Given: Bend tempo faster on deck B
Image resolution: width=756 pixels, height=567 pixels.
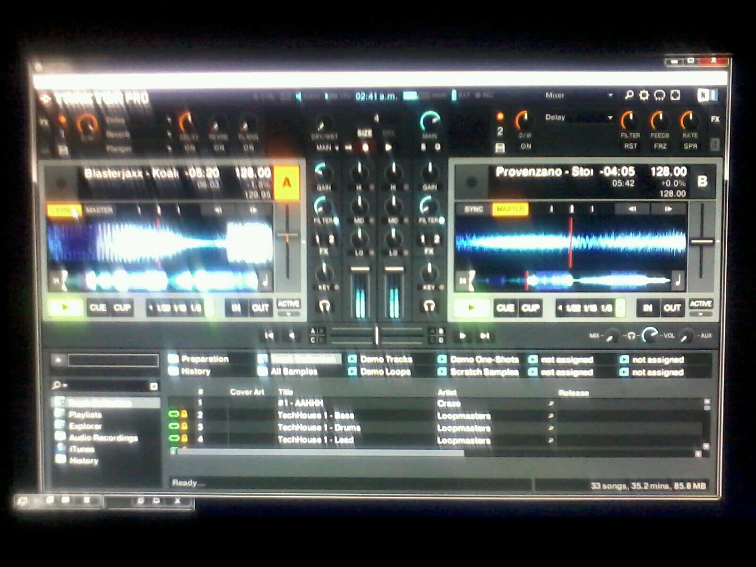Looking at the screenshot, I should 669,209.
